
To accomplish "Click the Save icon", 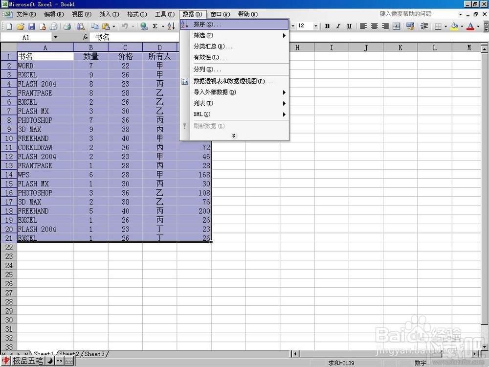I will pyautogui.click(x=32, y=26).
